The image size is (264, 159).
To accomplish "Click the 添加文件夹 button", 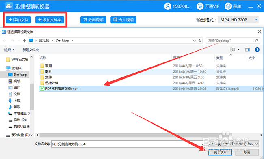I will (x=50, y=19).
